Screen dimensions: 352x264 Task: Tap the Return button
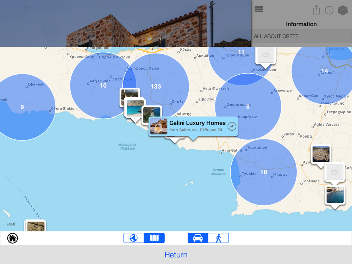tap(176, 254)
